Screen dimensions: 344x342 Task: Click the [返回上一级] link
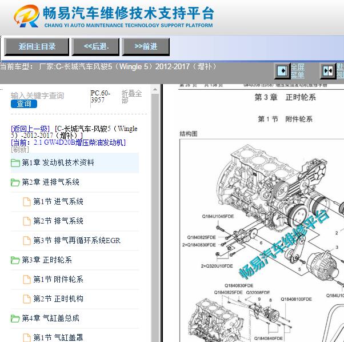[x=30, y=129]
